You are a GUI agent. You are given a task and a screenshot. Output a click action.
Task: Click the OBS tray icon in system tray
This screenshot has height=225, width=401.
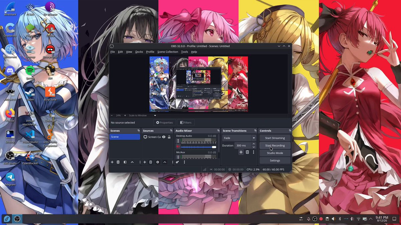point(314,219)
